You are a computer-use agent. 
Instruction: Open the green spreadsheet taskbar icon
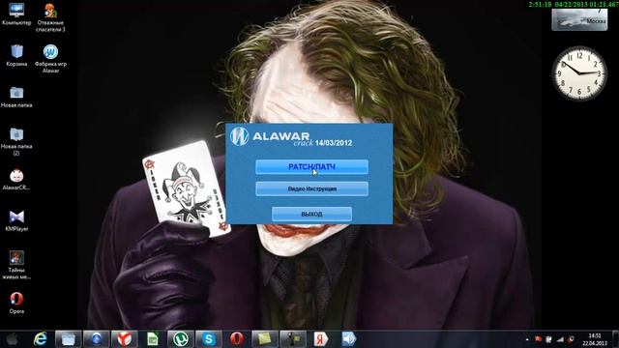pyautogui.click(x=153, y=339)
